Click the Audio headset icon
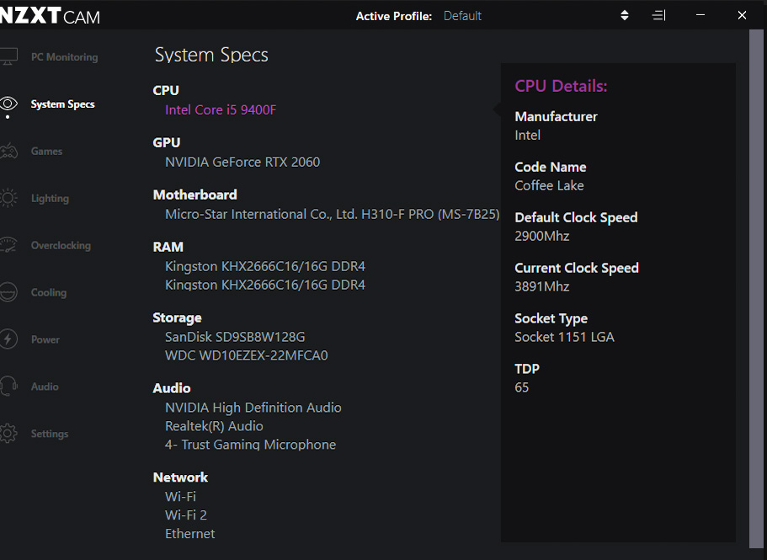 click(x=8, y=387)
